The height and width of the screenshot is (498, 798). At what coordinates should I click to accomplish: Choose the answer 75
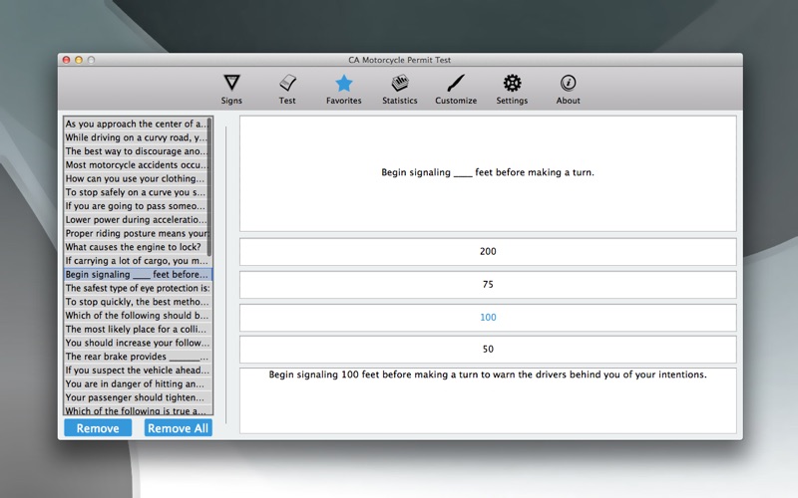[488, 285]
